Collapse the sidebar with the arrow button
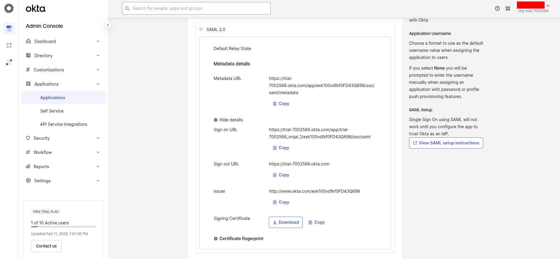The height and width of the screenshot is (259, 560). tap(108, 25)
